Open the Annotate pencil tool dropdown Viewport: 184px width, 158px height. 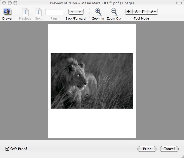153,12
